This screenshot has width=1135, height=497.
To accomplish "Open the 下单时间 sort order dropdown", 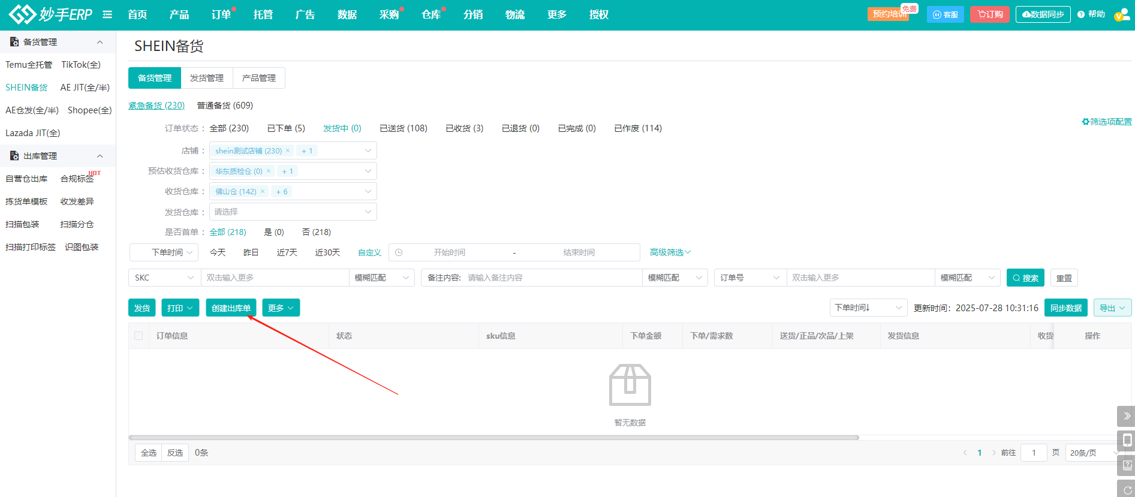I will tap(869, 308).
